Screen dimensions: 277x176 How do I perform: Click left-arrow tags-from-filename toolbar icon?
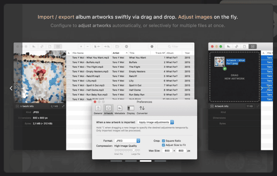97,46
